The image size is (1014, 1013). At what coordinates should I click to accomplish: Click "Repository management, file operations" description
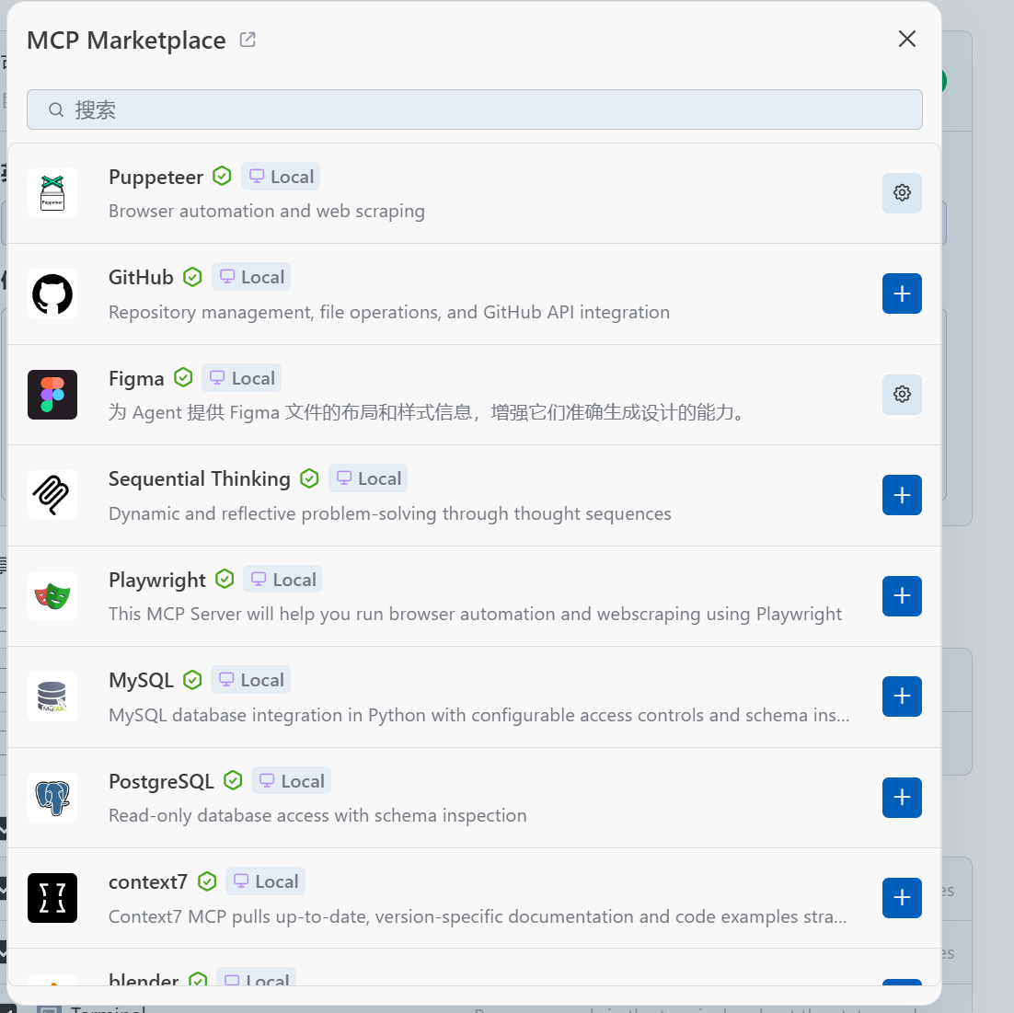click(x=389, y=312)
